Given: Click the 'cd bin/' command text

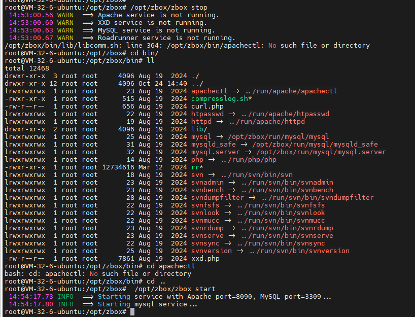Looking at the screenshot, I should (145, 53).
